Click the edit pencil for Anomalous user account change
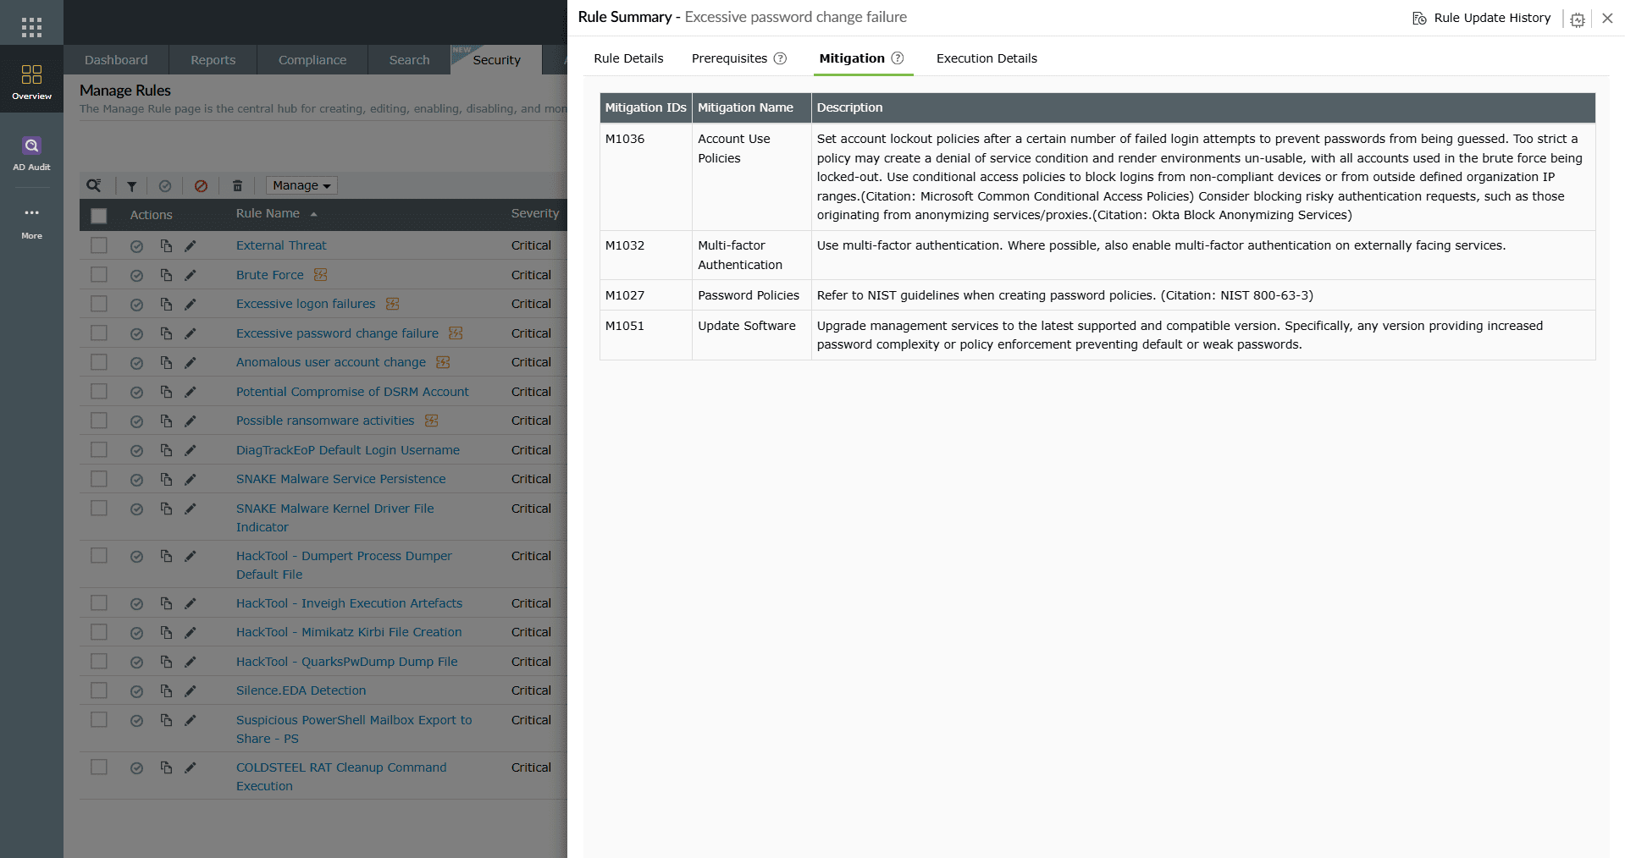The image size is (1625, 858). click(191, 362)
